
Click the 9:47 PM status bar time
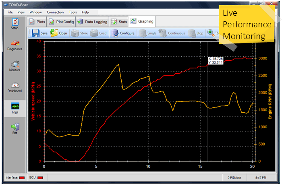click(261, 178)
